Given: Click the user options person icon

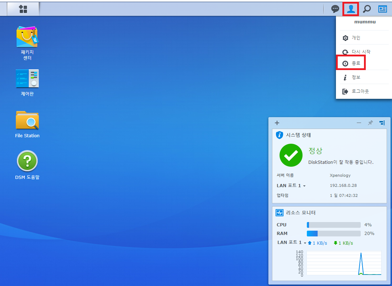Looking at the screenshot, I should point(351,9).
